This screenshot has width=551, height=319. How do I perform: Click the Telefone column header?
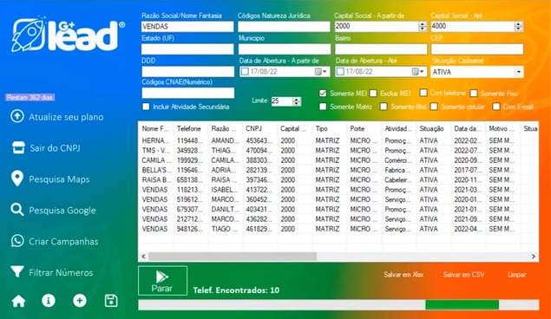(x=190, y=129)
